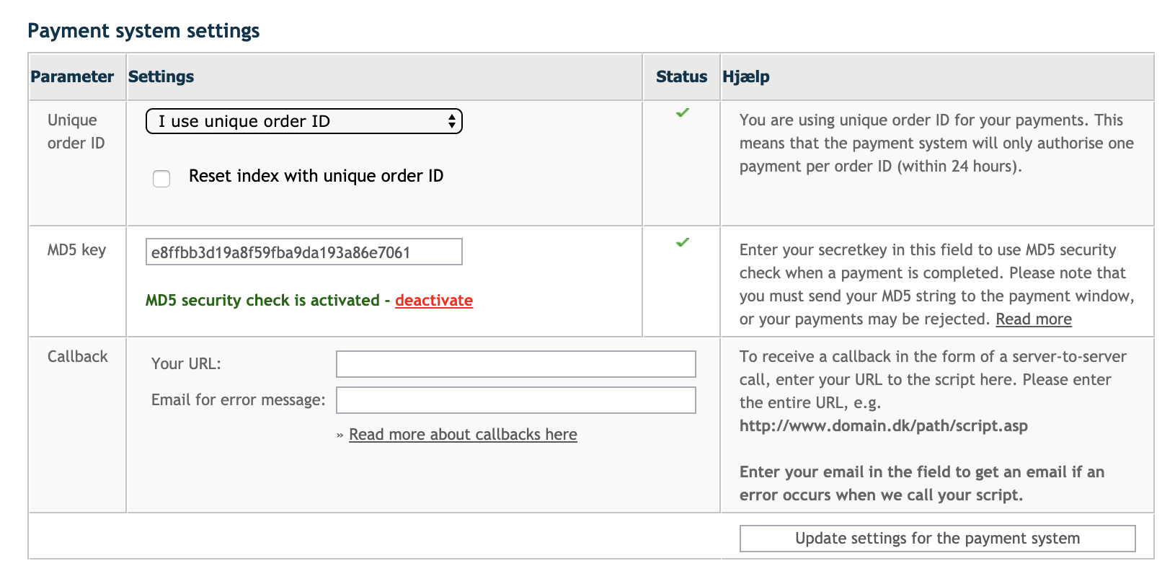Focus the MD5 key input field
The height and width of the screenshot is (584, 1175).
[x=303, y=252]
